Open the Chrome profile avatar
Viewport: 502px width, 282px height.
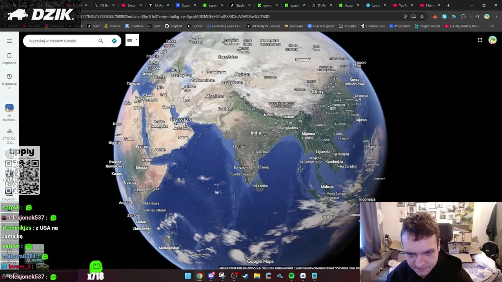[x=487, y=16]
